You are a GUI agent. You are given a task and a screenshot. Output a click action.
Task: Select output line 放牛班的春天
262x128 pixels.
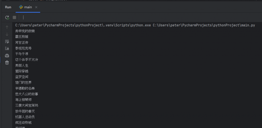pyautogui.click(x=25, y=111)
